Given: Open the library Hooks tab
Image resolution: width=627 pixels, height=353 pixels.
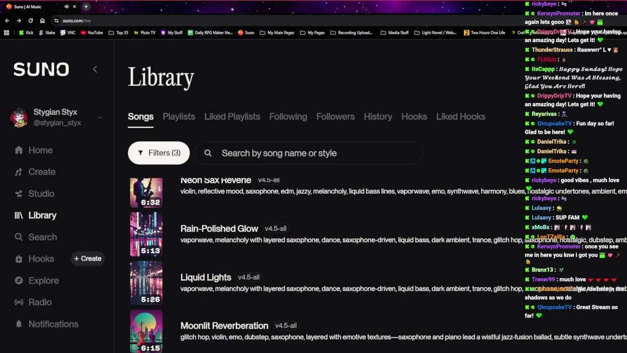Looking at the screenshot, I should point(414,117).
